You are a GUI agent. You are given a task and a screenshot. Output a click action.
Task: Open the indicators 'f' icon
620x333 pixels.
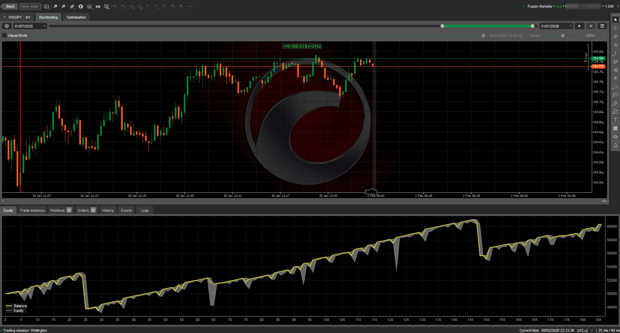coord(81,6)
